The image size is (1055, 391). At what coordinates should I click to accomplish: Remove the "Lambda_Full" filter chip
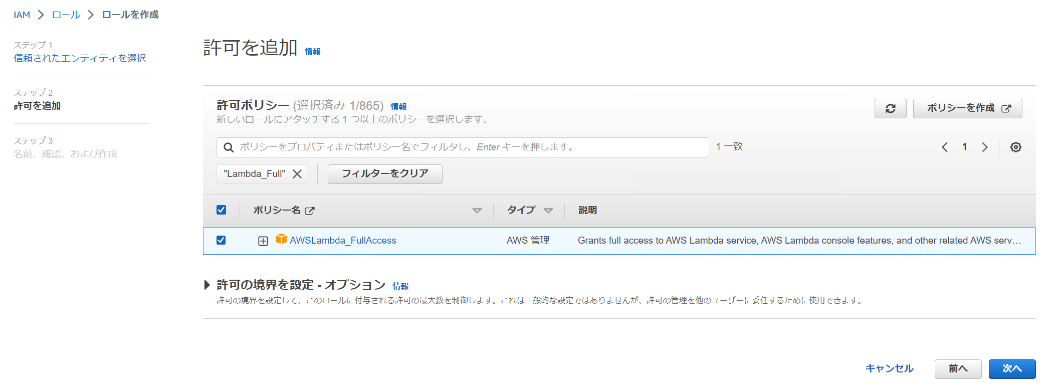(297, 174)
